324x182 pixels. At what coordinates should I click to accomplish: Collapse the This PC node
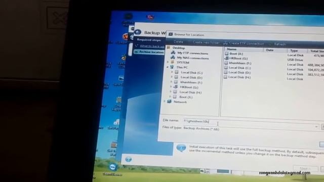tap(168, 67)
